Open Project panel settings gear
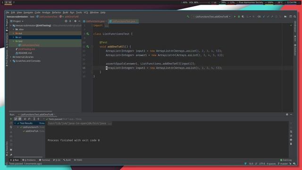 pyautogui.click(x=75, y=21)
